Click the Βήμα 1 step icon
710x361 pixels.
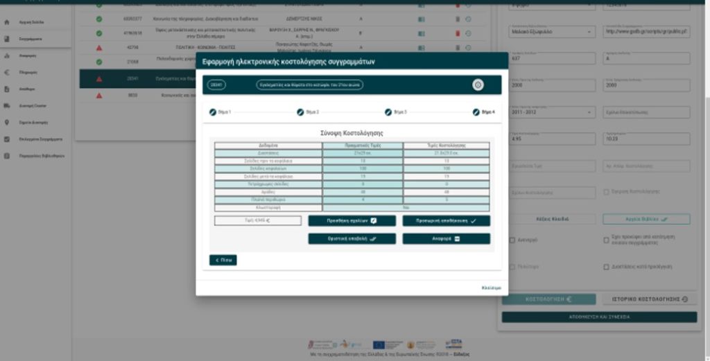[x=212, y=112]
